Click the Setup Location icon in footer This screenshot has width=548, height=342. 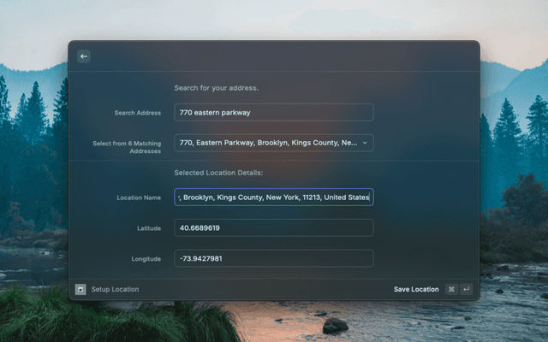click(x=80, y=289)
